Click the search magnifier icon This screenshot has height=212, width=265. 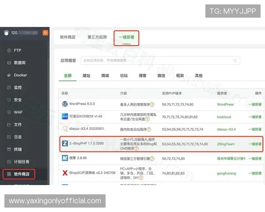pyautogui.click(x=235, y=61)
